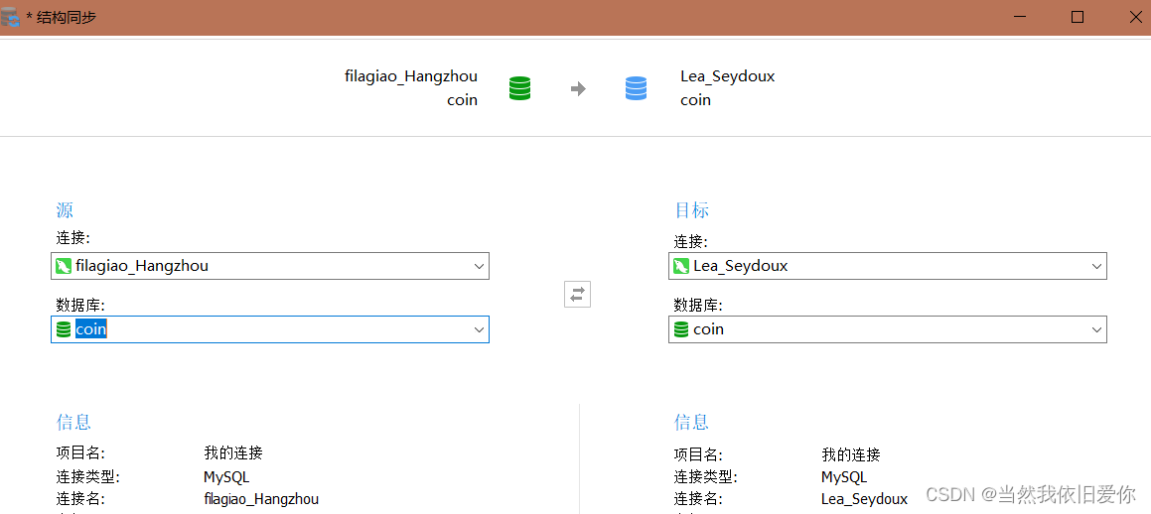Click the blue target database icon in header

coord(636,88)
